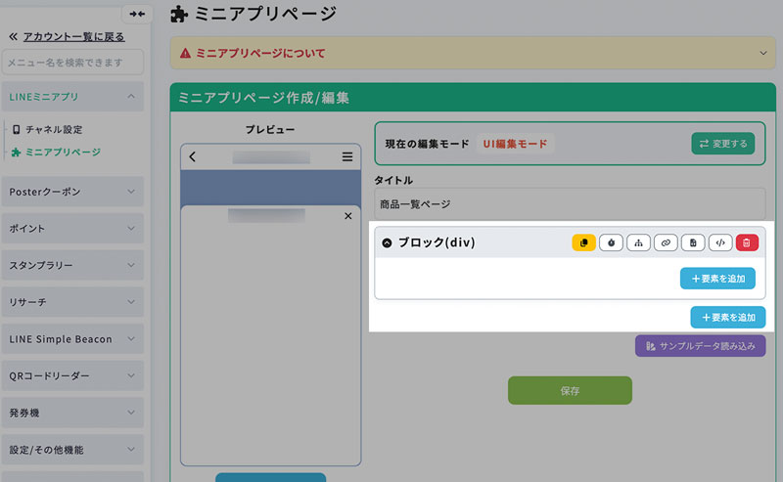
Task: Click the タイトル input field
Action: pyautogui.click(x=569, y=204)
